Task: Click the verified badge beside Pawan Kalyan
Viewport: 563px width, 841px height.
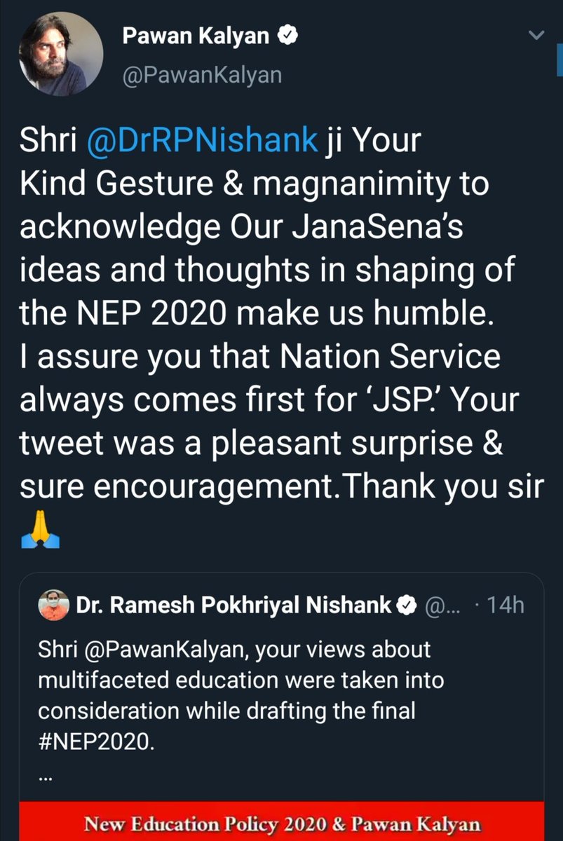Action: click(287, 37)
